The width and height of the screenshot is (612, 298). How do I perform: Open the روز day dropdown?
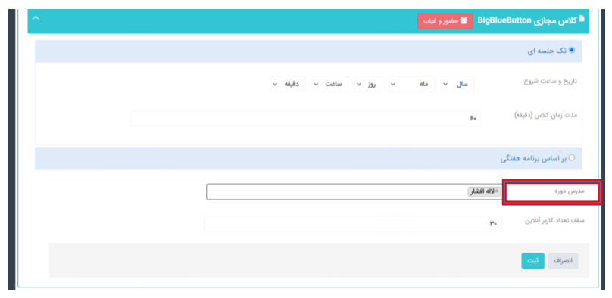(368, 84)
